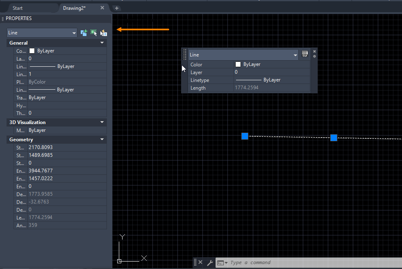Collapse the Geometry section
402x269 pixels.
[102, 139]
